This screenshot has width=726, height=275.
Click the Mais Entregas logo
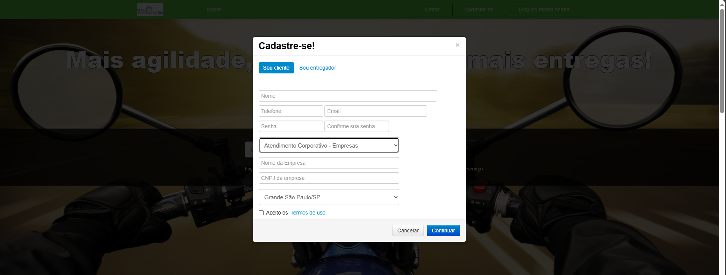[150, 10]
